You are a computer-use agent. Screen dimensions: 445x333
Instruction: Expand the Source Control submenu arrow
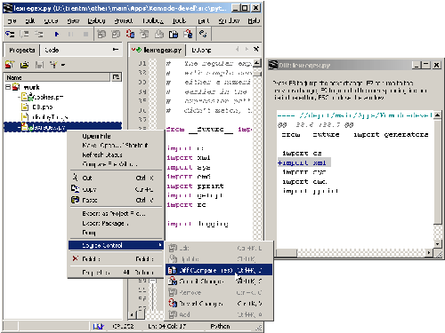click(160, 245)
